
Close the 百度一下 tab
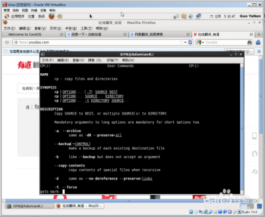[125, 34]
